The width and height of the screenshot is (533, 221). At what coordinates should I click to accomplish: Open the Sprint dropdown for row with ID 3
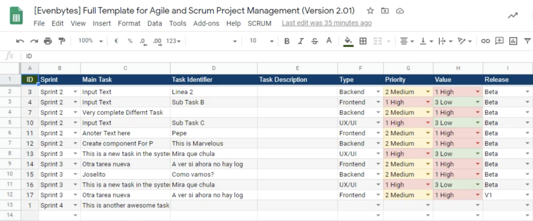tap(76, 92)
